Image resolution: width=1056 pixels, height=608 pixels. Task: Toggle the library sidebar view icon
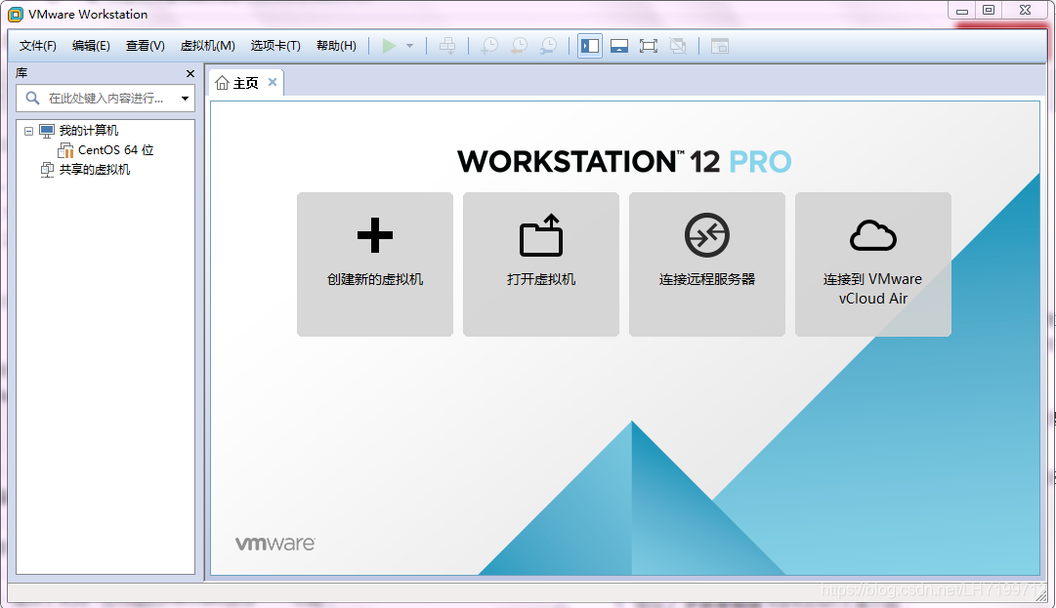pos(590,46)
